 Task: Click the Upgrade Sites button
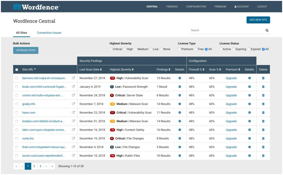tap(26, 50)
